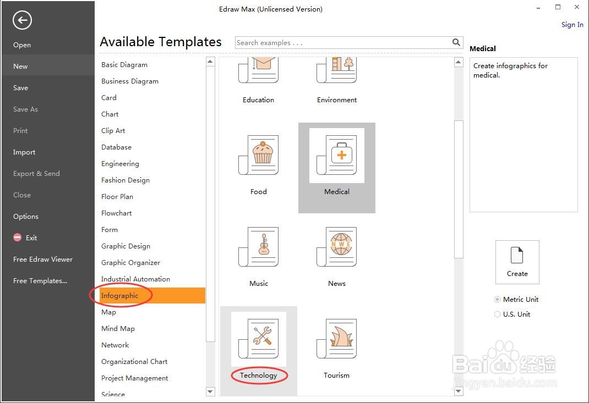Select the Floor Plan category

117,197
